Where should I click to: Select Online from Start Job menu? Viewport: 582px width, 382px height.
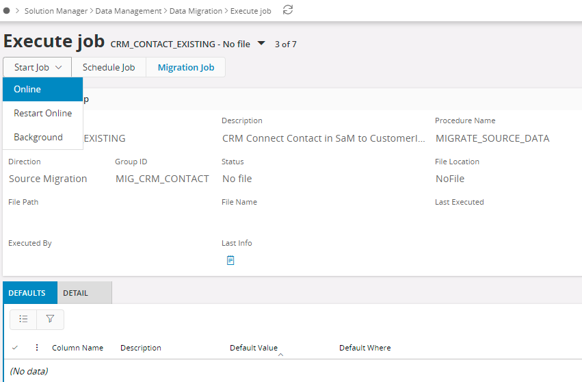point(27,90)
